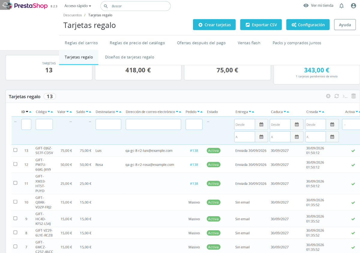Sort ID column descending
Image resolution: width=360 pixels, height=253 pixels.
pos(27,112)
